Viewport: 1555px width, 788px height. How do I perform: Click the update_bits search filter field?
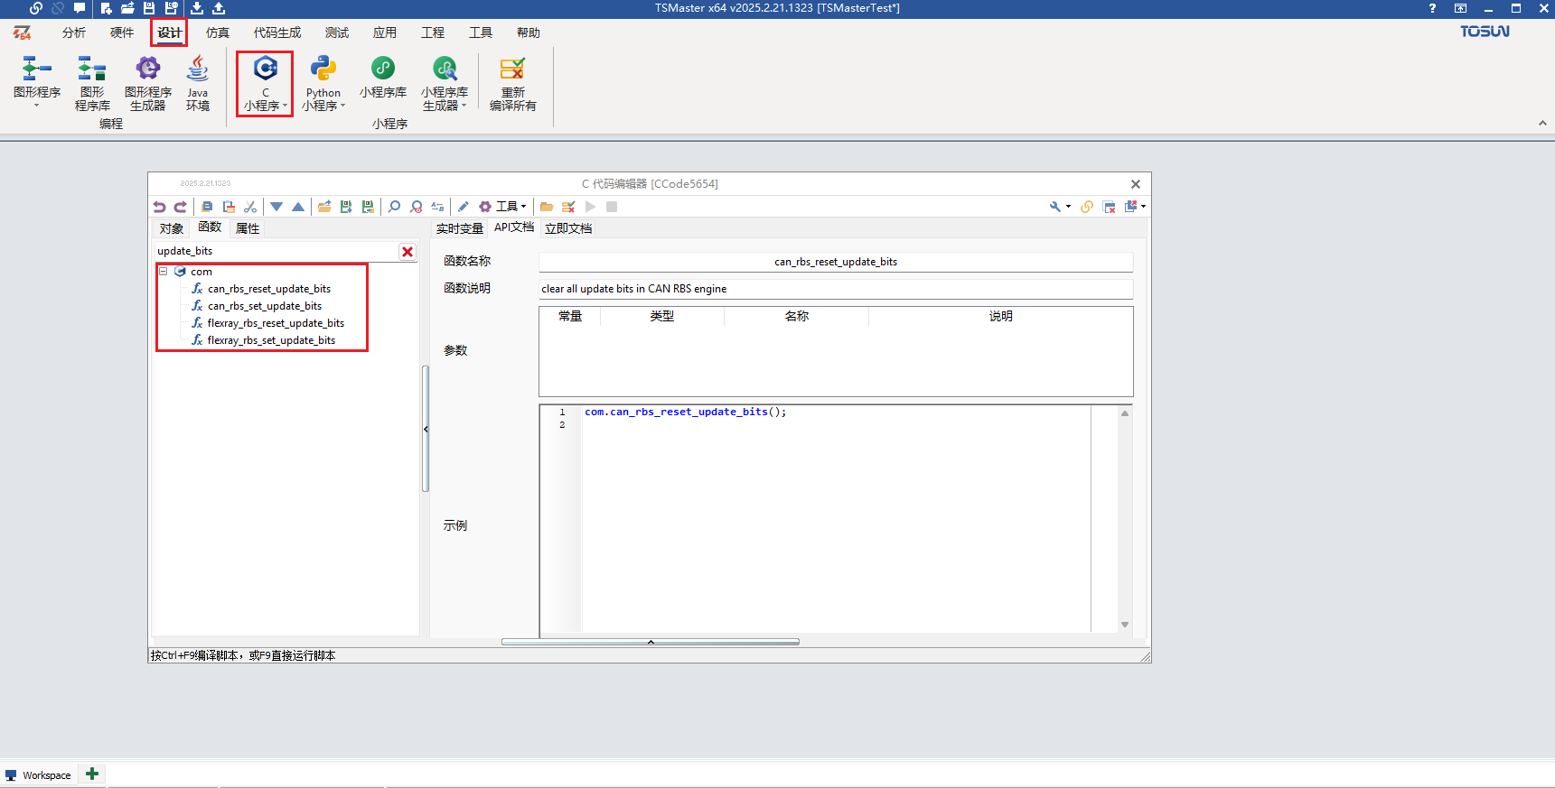coord(276,251)
